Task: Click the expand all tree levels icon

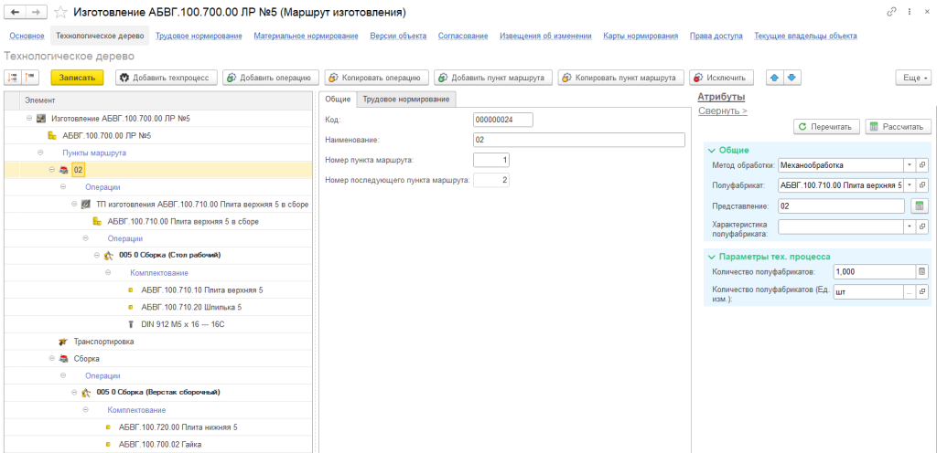Action: [14, 78]
